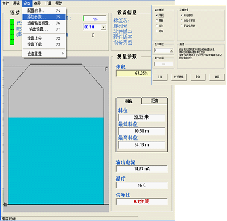227x221 pixels.
Task: Choose the 距离 output type radio option
Action: coord(157,31)
